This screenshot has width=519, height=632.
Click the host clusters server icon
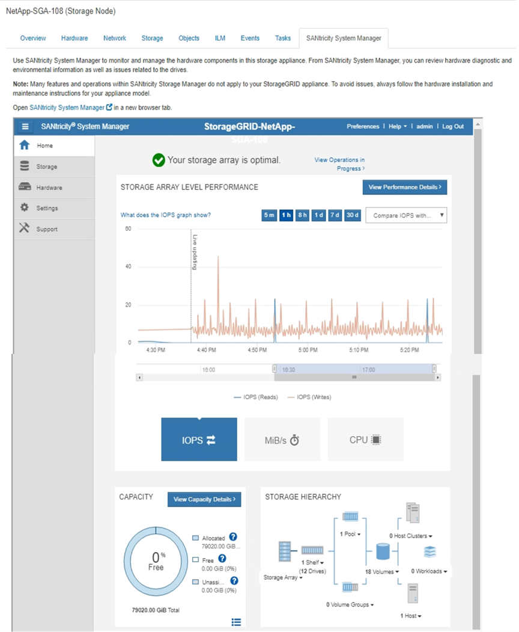point(413,513)
